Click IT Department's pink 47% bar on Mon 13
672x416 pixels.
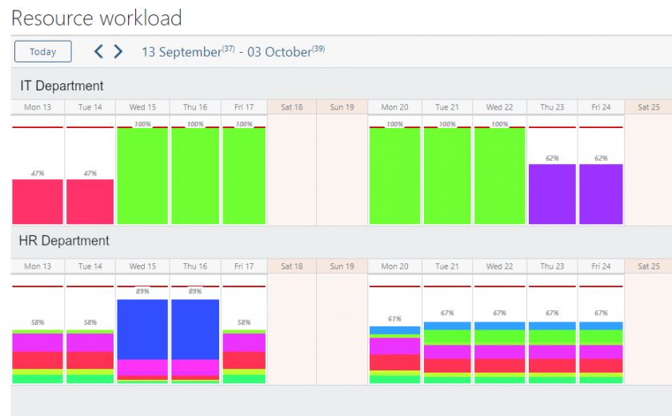click(x=38, y=202)
